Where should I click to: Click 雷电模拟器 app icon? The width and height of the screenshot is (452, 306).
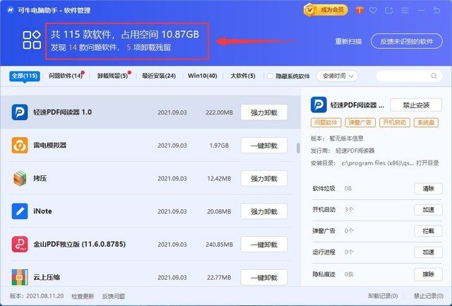click(20, 145)
